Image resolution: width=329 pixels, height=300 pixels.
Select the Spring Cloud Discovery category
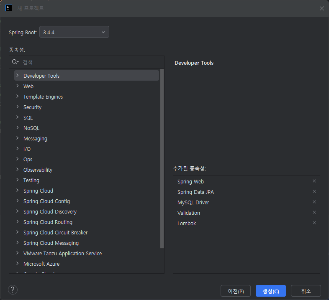[x=50, y=212]
